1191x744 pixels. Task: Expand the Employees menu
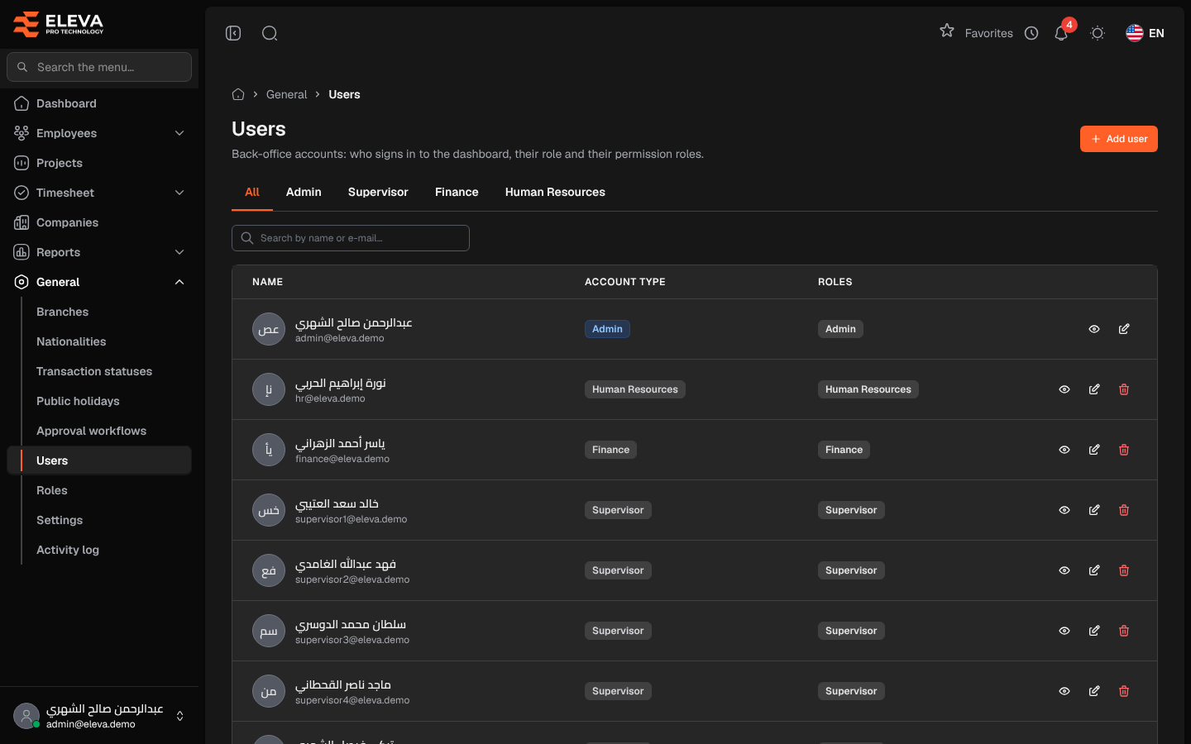pyautogui.click(x=99, y=133)
